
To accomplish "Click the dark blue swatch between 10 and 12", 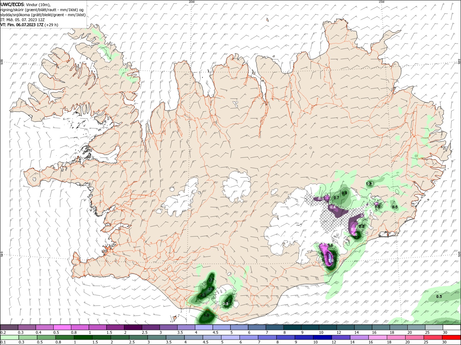I will tap(322, 338).
